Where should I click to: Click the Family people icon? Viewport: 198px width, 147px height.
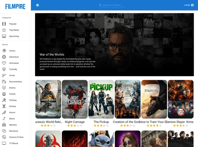4,94
